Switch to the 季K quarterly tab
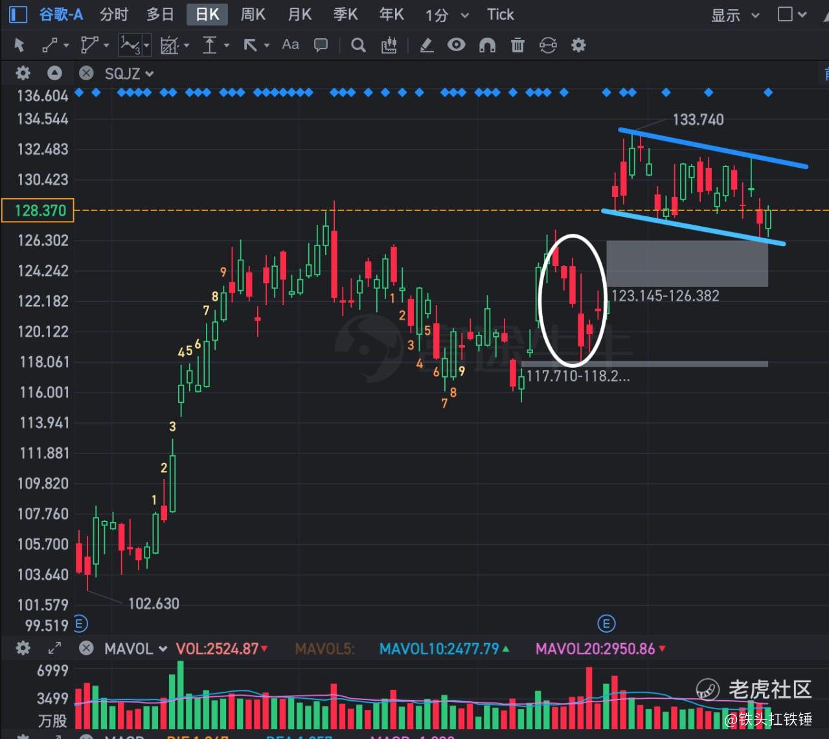Viewport: 829px width, 739px height. (x=345, y=14)
